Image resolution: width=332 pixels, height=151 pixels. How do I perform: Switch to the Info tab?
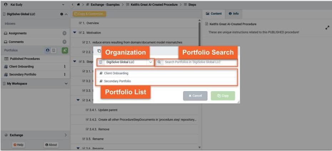point(233,14)
